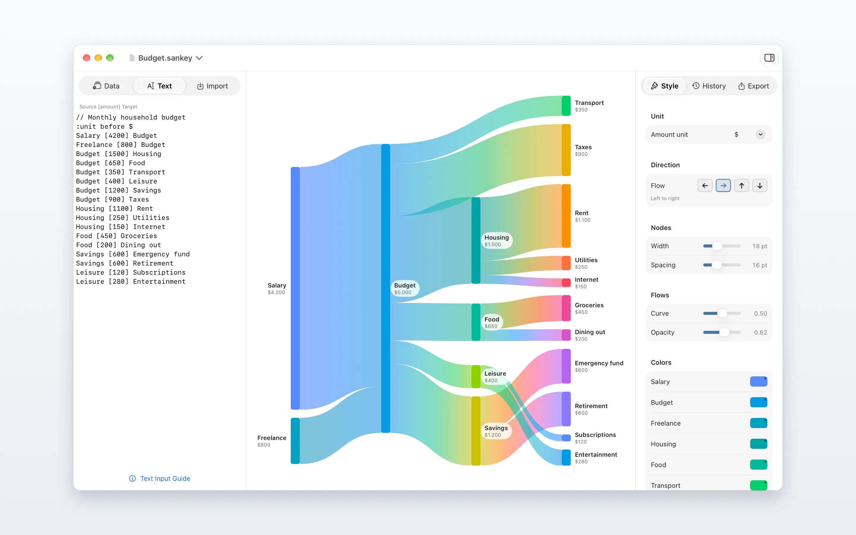This screenshot has height=535, width=856.
Task: Select the pink Groceries node
Action: [x=566, y=308]
